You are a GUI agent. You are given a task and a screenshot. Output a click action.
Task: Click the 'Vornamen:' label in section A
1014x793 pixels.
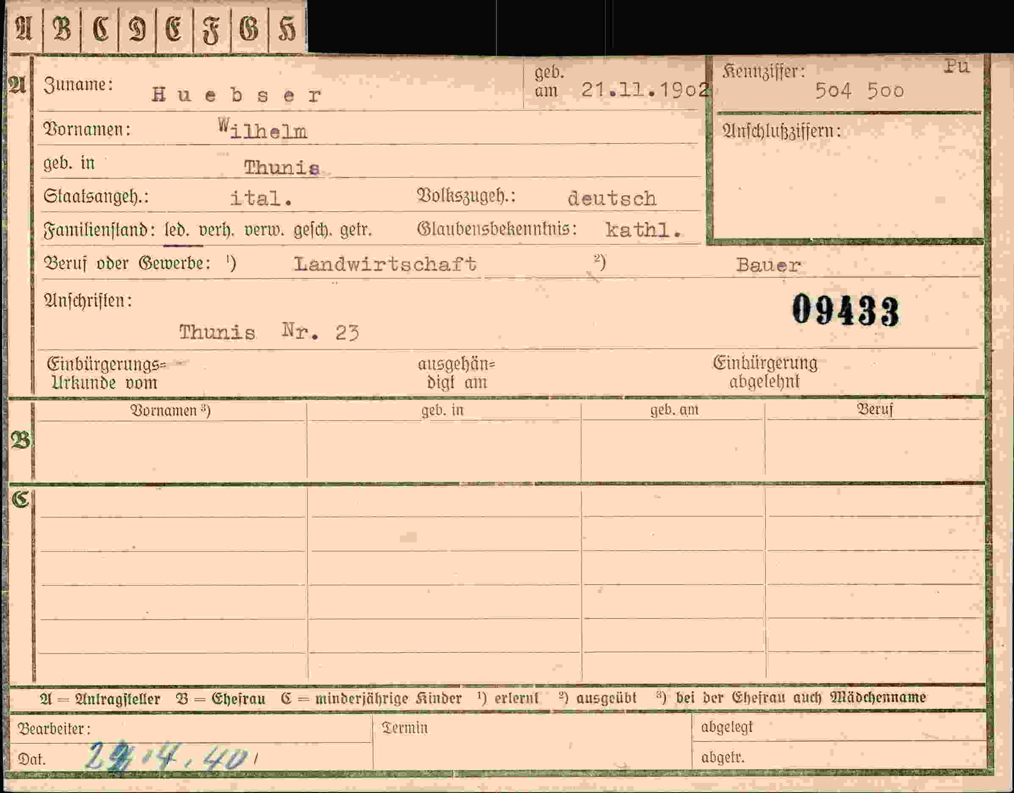click(x=87, y=129)
